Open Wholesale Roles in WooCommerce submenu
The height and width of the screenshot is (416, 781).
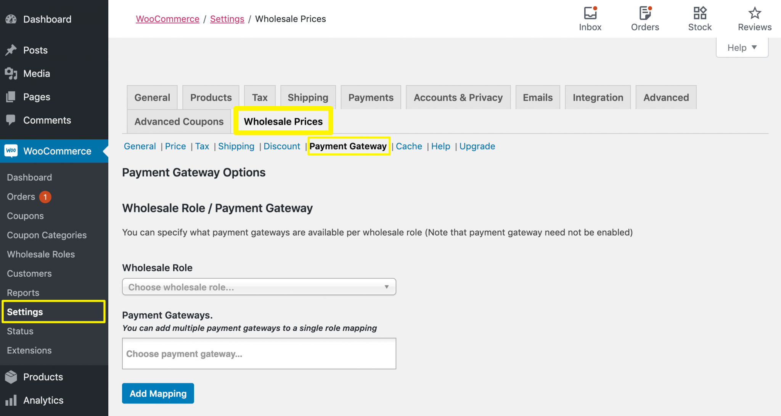(41, 254)
